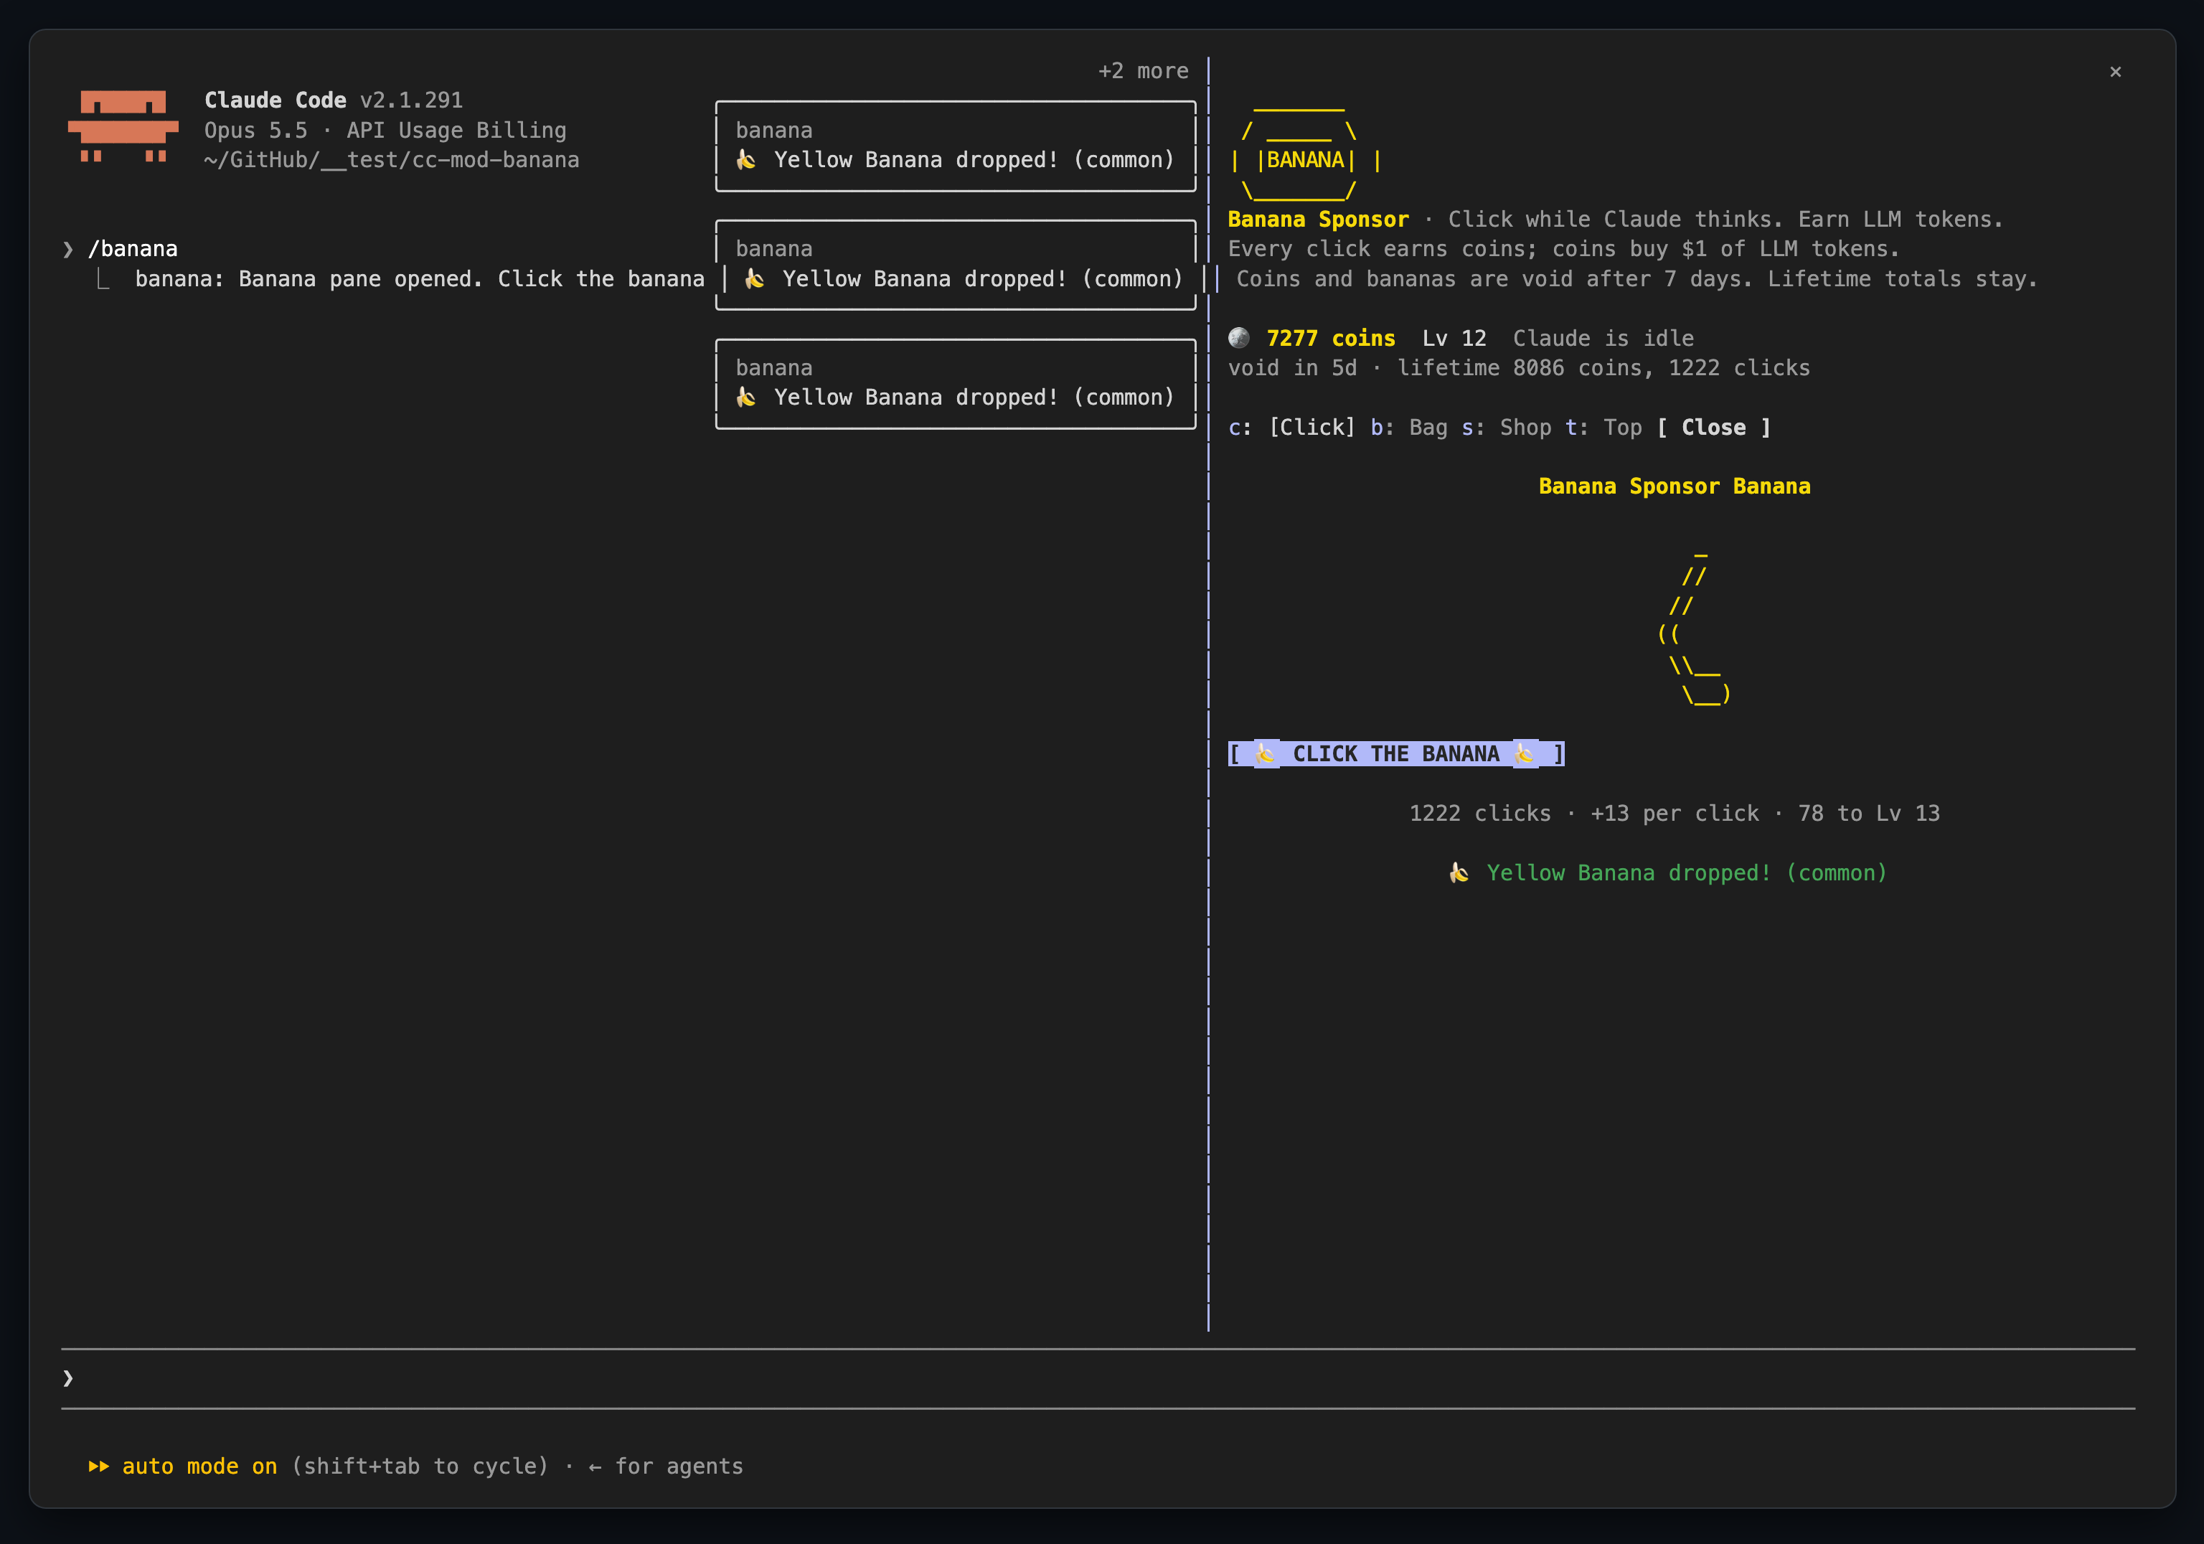Click banana emoji in green dropped message
Viewport: 2204px width, 1544px height.
1459,873
